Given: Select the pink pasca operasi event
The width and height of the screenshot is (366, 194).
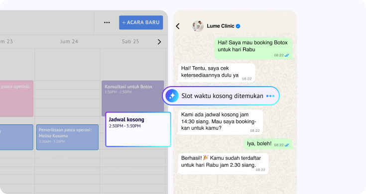Looking at the screenshot, I should [x=16, y=98].
